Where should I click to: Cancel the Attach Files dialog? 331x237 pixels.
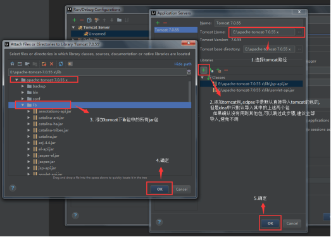tap(182, 189)
